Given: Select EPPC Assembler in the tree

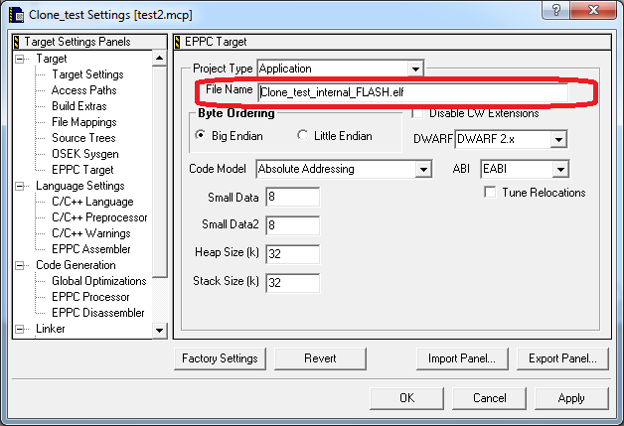Looking at the screenshot, I should (x=91, y=249).
